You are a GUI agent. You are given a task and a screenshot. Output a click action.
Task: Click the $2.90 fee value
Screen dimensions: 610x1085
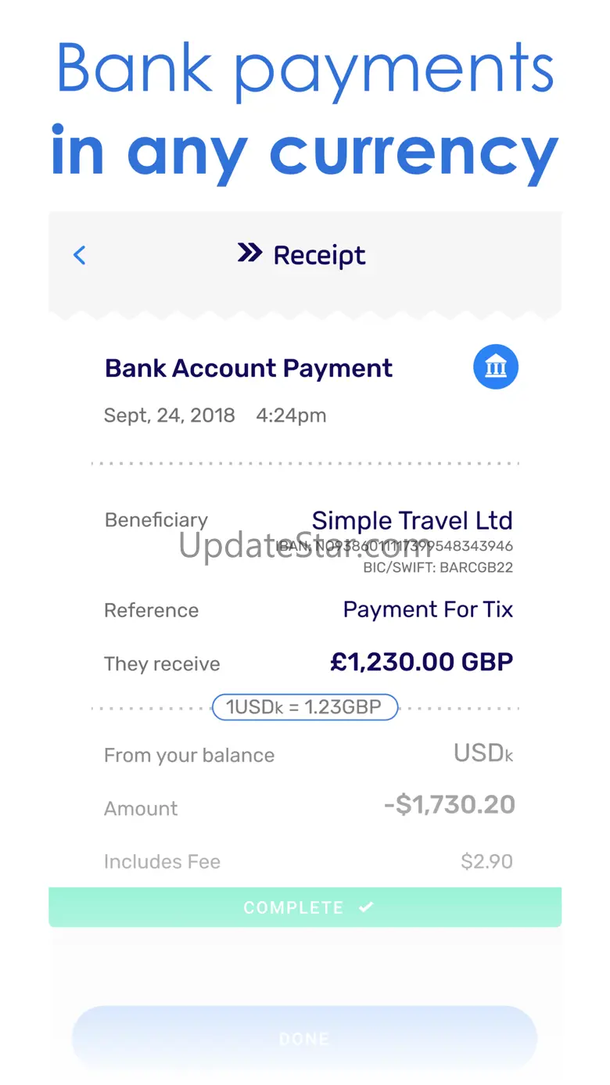486,861
